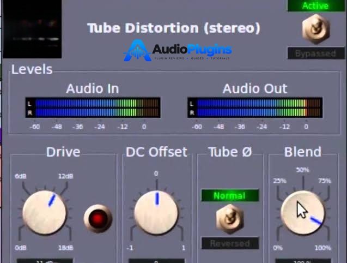Click the Audio Out level meter
This screenshot has width=347, height=263.
click(x=255, y=107)
